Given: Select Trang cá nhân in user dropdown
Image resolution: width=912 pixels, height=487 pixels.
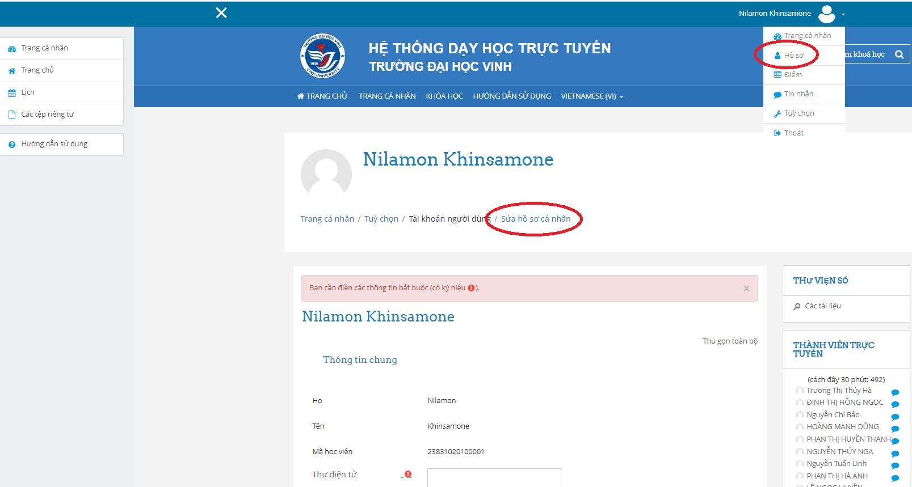Looking at the screenshot, I should click(803, 36).
